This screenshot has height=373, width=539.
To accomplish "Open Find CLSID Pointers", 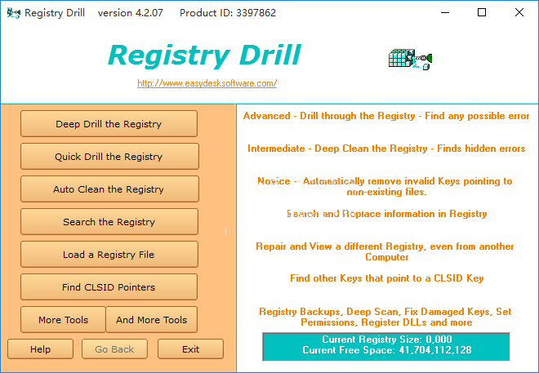I will coord(109,286).
